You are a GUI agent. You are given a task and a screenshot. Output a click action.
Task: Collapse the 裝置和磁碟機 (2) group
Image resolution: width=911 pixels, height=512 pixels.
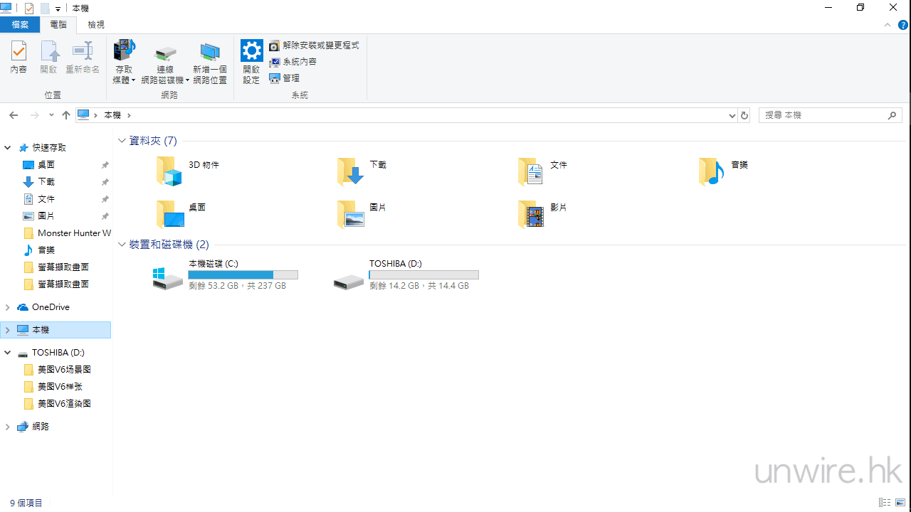tap(122, 245)
